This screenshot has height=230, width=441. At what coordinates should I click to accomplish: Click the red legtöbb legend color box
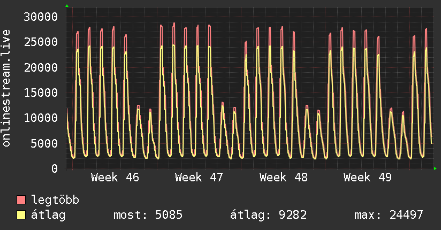click(21, 200)
